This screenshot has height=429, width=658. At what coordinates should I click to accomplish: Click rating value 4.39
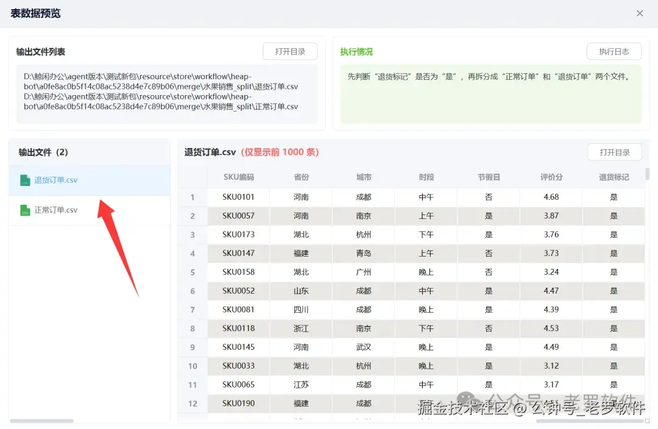551,310
